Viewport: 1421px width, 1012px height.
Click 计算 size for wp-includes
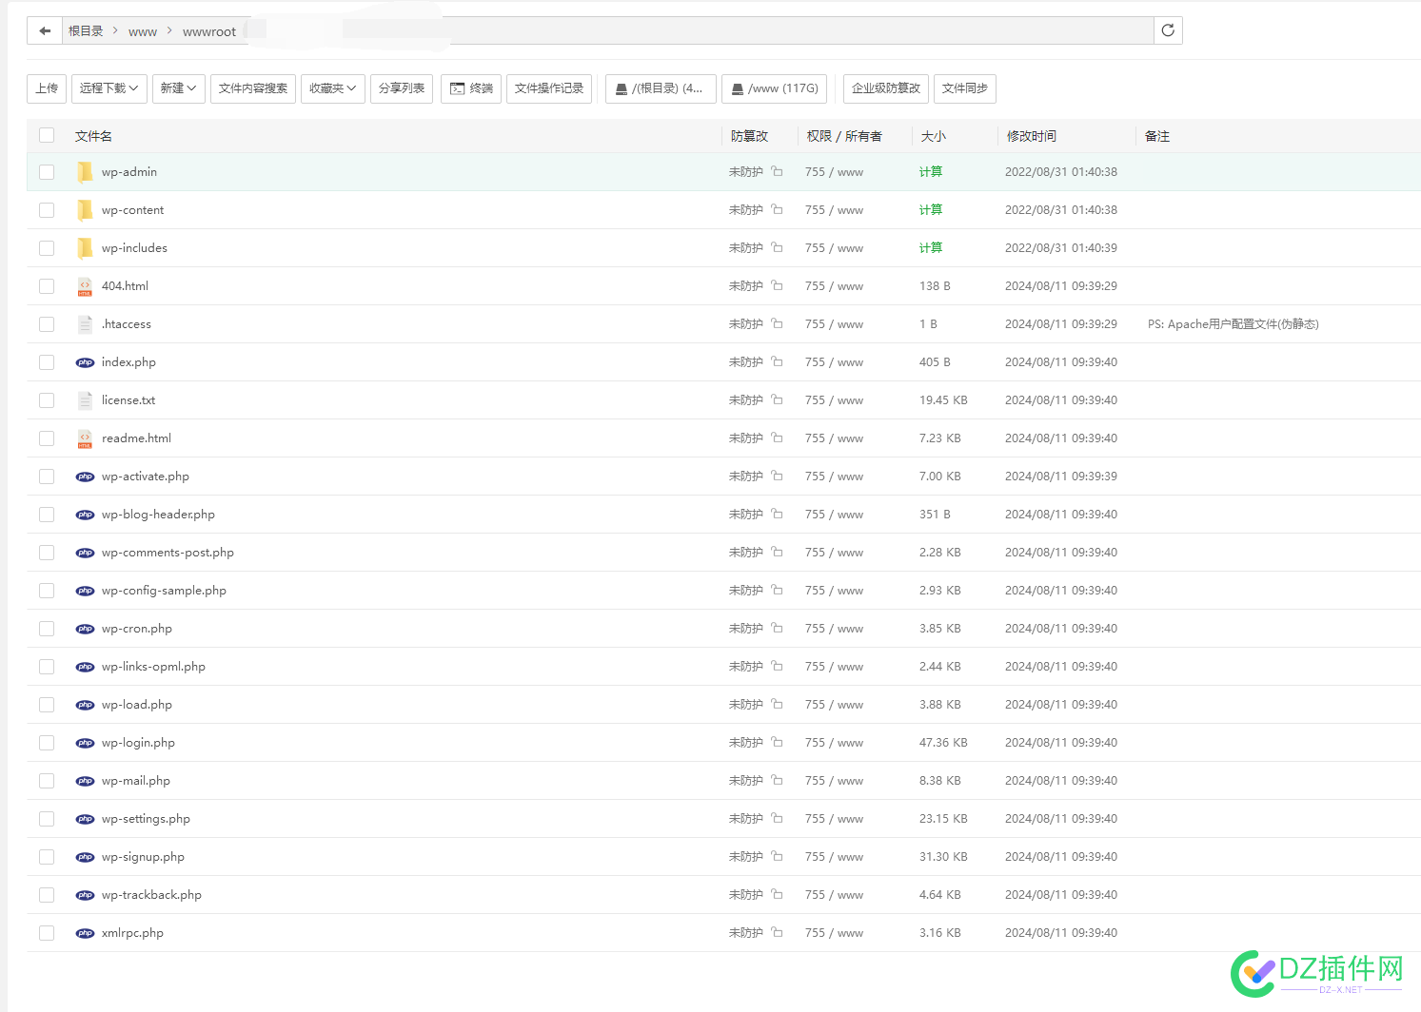click(931, 248)
